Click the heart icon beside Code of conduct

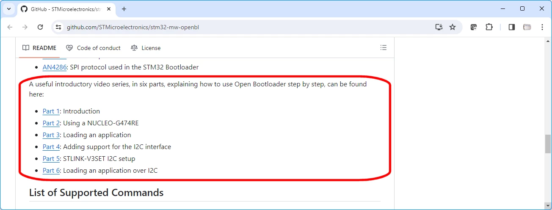(x=69, y=48)
